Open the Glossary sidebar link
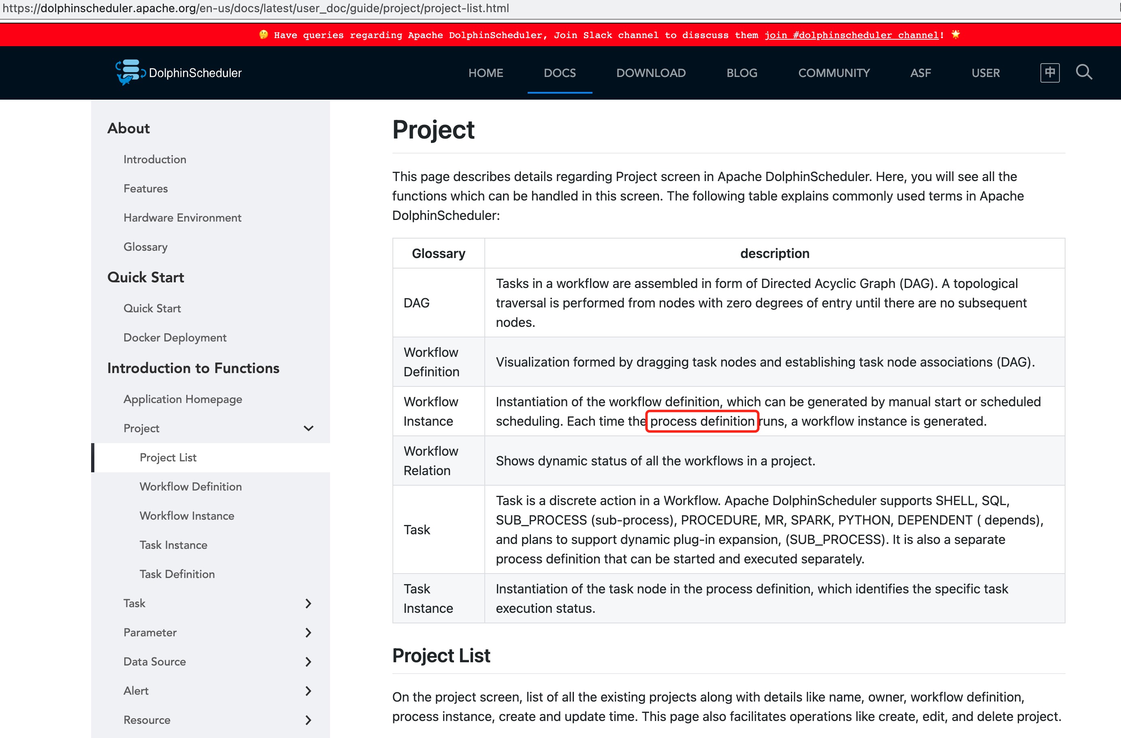1121x738 pixels. pyautogui.click(x=145, y=247)
